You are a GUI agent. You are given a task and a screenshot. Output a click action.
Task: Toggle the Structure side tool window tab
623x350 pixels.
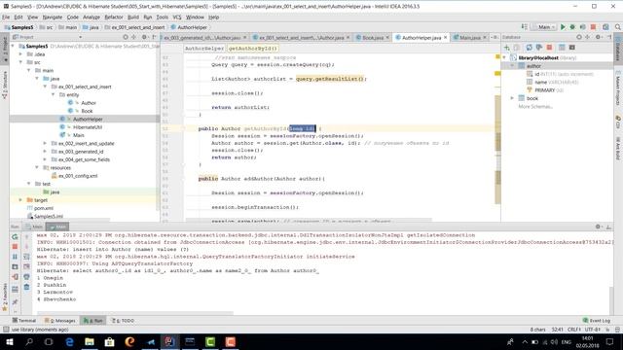[4, 85]
